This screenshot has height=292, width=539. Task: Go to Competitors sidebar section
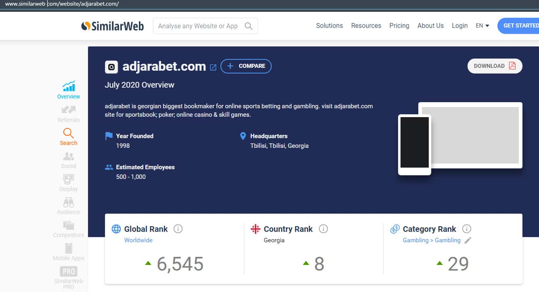click(69, 229)
